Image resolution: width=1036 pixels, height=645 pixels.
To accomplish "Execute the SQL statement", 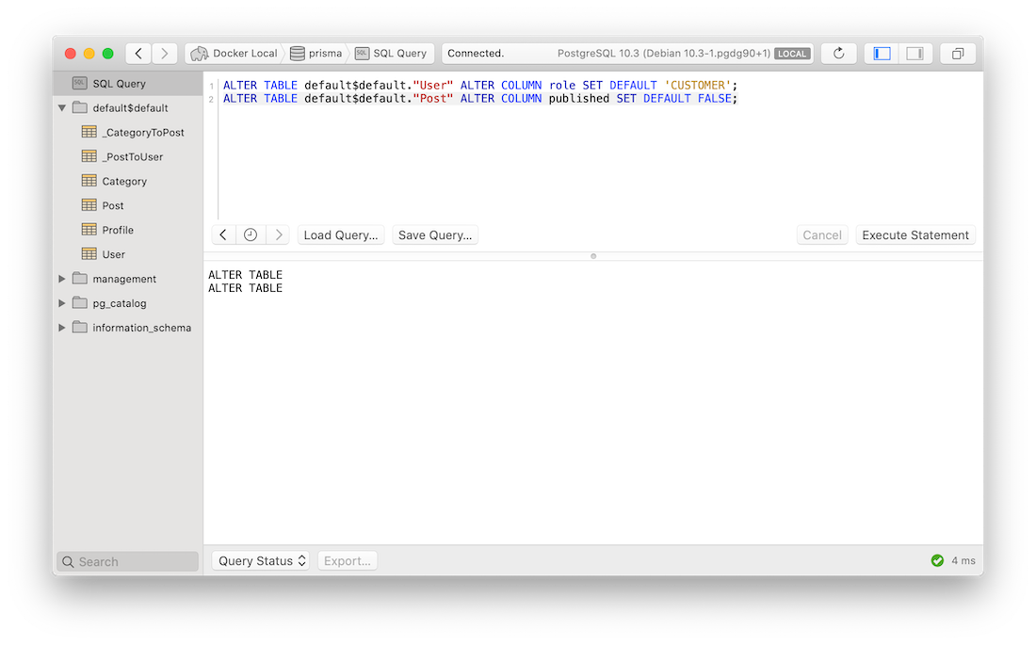I will click(915, 234).
